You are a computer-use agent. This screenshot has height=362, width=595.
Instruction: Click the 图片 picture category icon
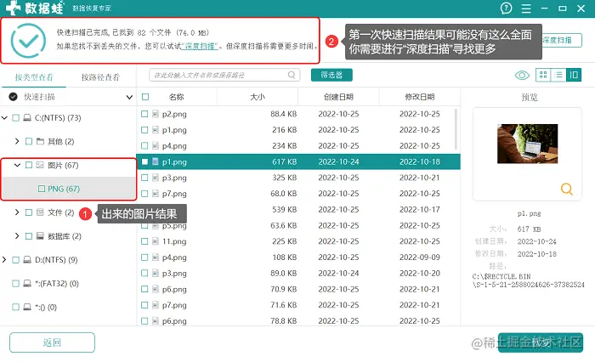coord(40,165)
